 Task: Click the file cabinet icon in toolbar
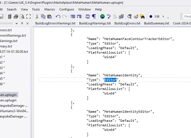coord(10,16)
